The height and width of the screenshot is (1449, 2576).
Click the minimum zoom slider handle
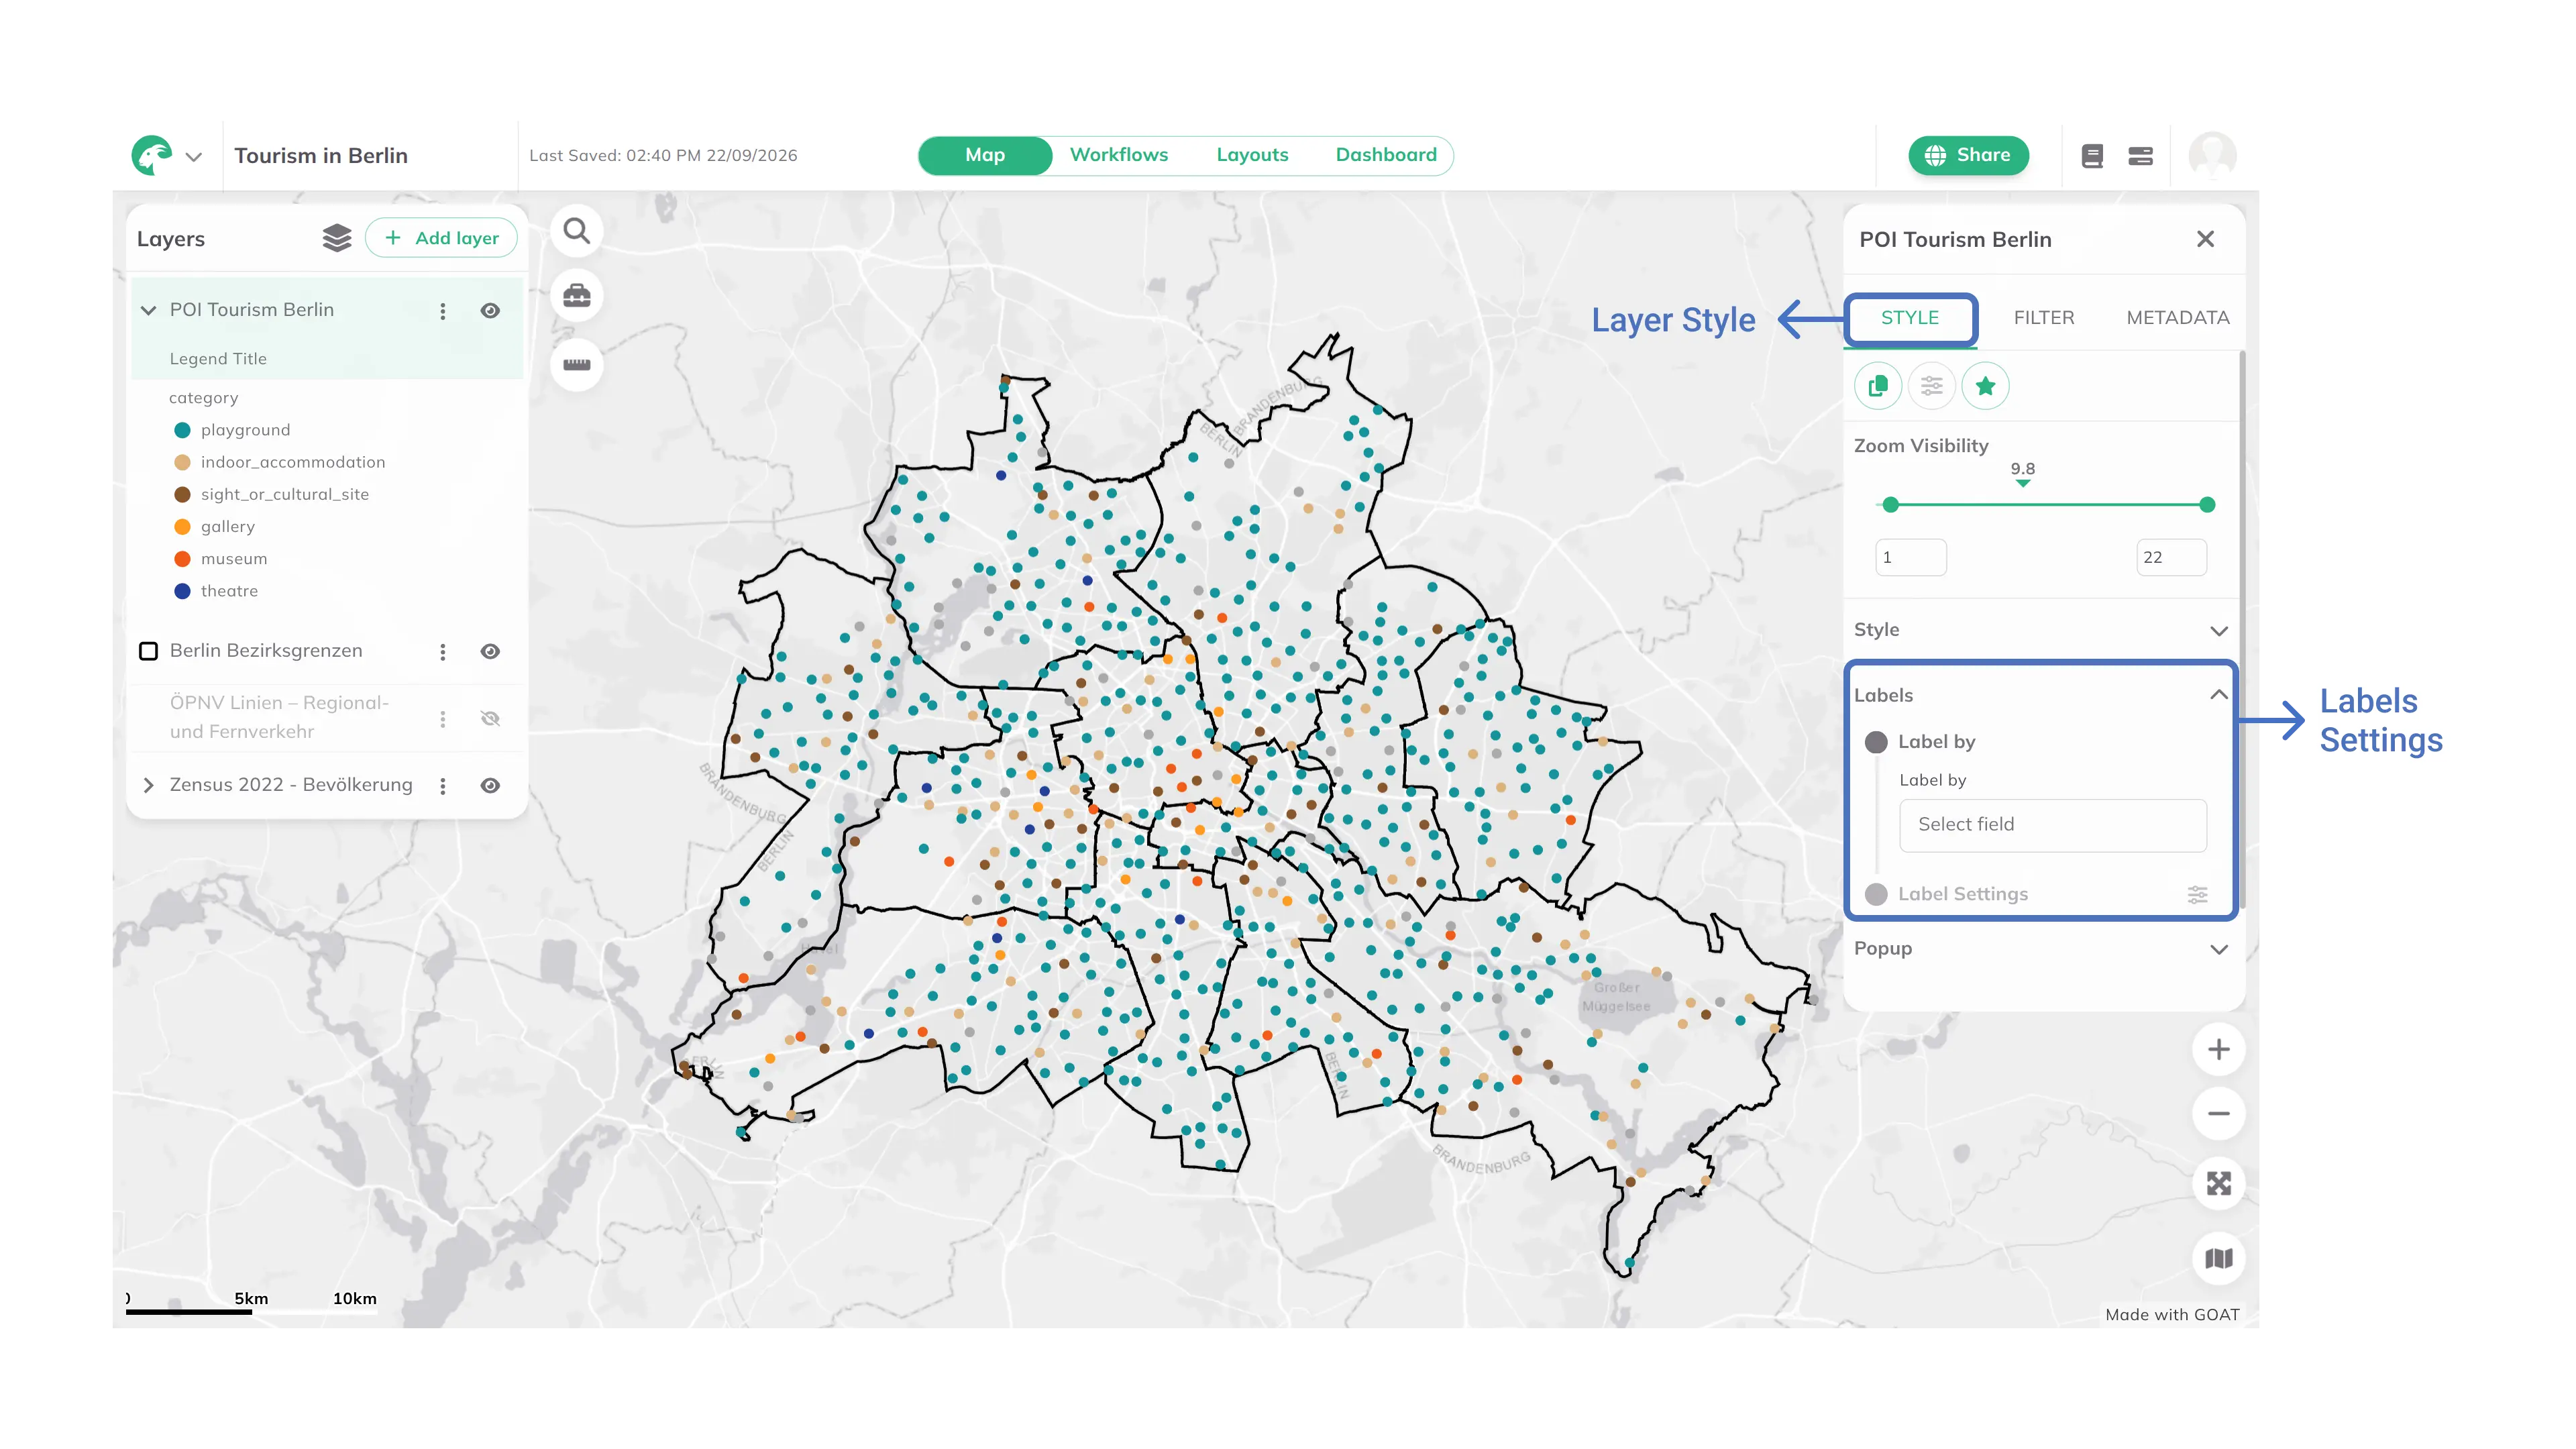pyautogui.click(x=1890, y=505)
